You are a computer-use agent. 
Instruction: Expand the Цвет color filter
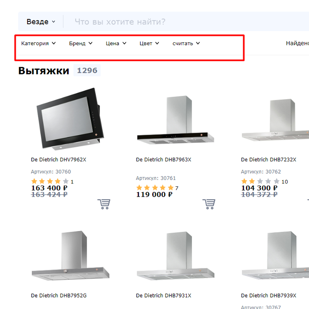(149, 43)
